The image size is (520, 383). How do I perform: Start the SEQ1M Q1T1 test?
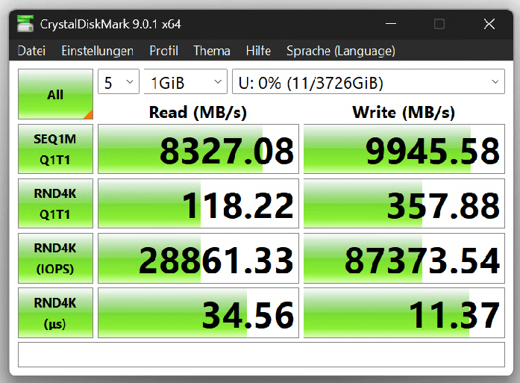pyautogui.click(x=55, y=149)
